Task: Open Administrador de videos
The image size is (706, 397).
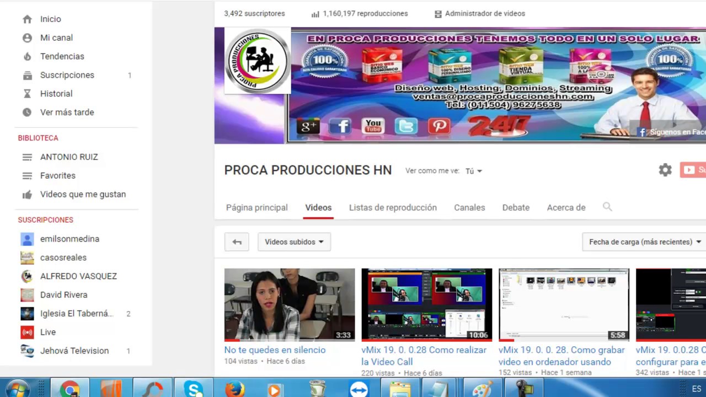Action: pos(480,14)
